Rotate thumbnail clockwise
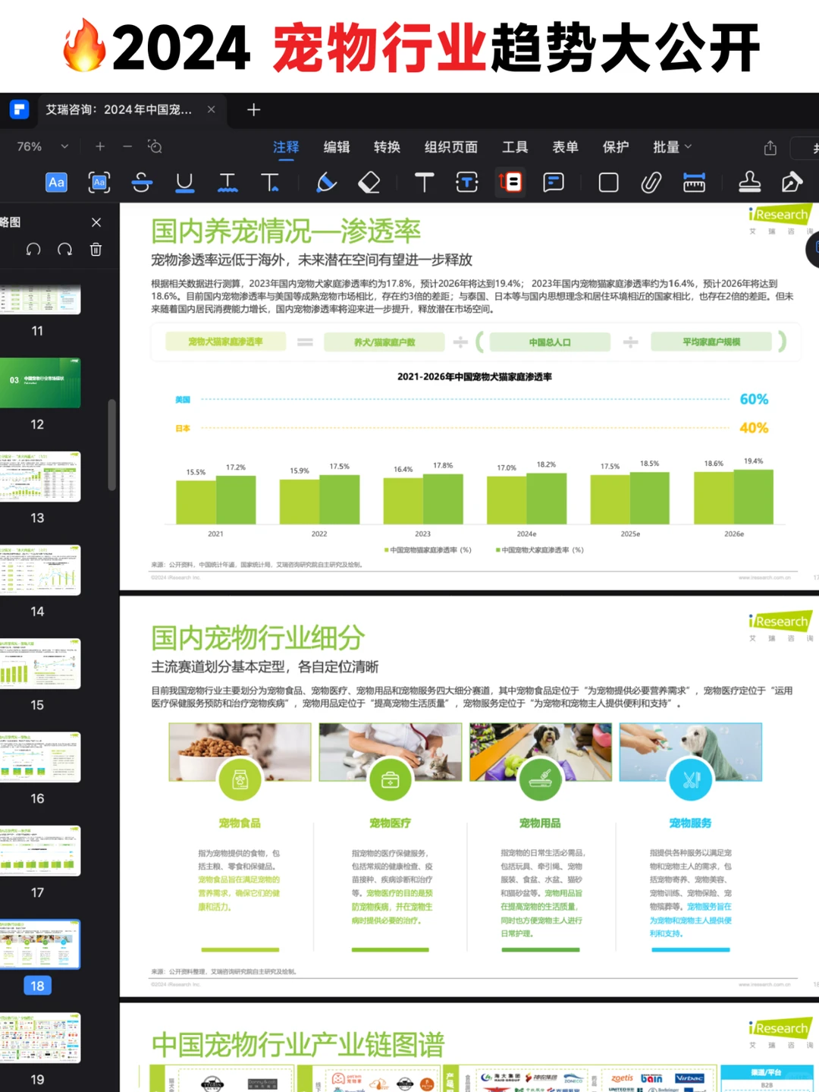Screen dimensions: 819x1092 (x=65, y=250)
